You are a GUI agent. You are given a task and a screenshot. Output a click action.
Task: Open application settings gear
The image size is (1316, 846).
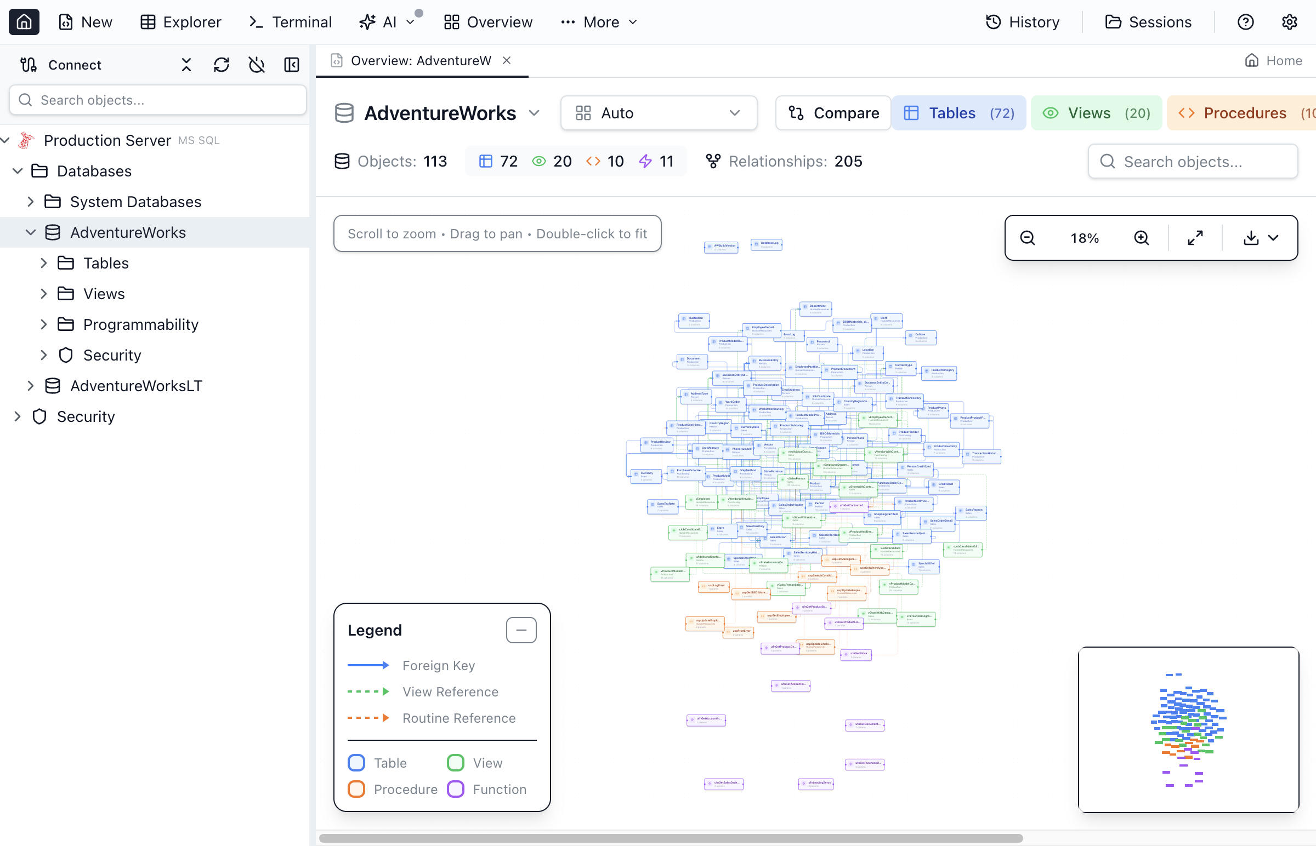(x=1289, y=22)
